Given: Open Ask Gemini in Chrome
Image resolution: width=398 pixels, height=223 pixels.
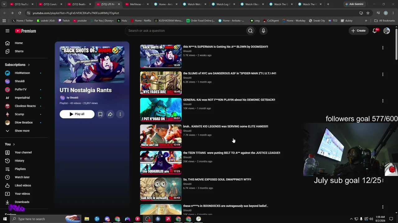Looking at the screenshot, I should point(354,4).
